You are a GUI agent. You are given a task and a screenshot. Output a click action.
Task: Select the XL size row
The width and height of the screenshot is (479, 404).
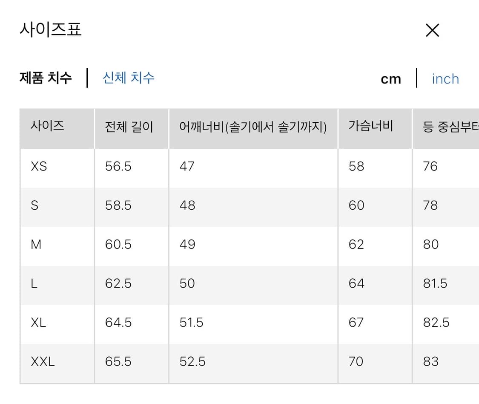pyautogui.click(x=39, y=323)
